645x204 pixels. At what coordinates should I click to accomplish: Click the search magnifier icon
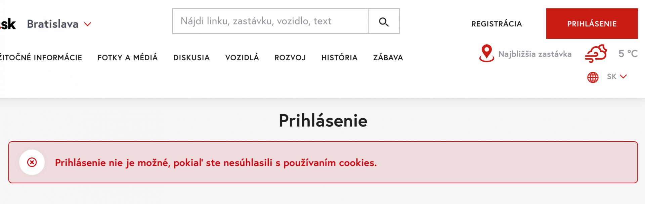[x=384, y=21]
